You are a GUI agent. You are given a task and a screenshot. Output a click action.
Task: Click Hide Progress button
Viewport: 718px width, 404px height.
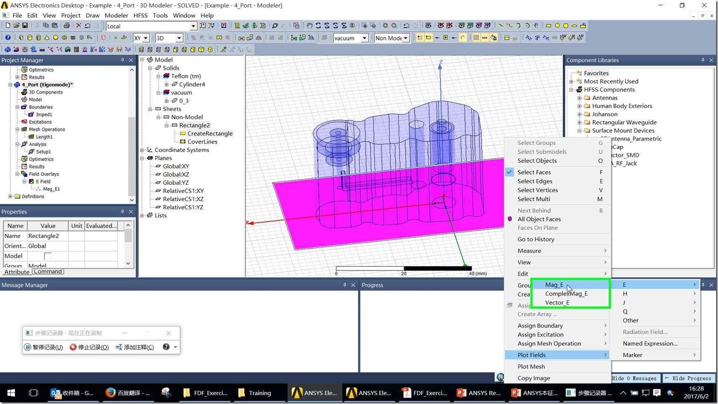pos(688,378)
